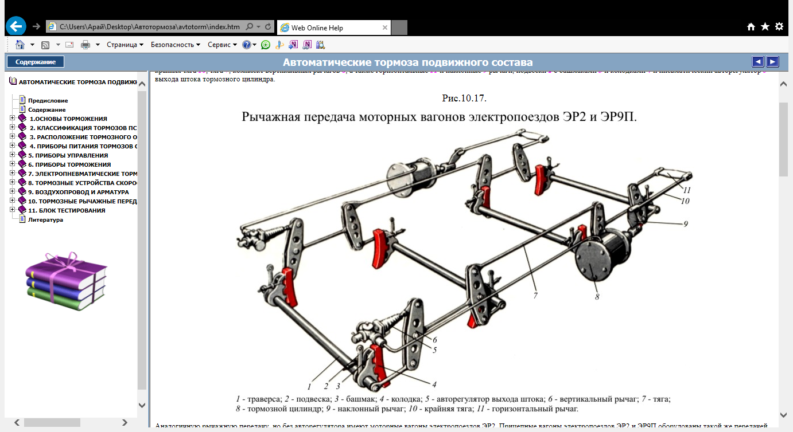Go to next topic using right arrow button

pos(773,62)
